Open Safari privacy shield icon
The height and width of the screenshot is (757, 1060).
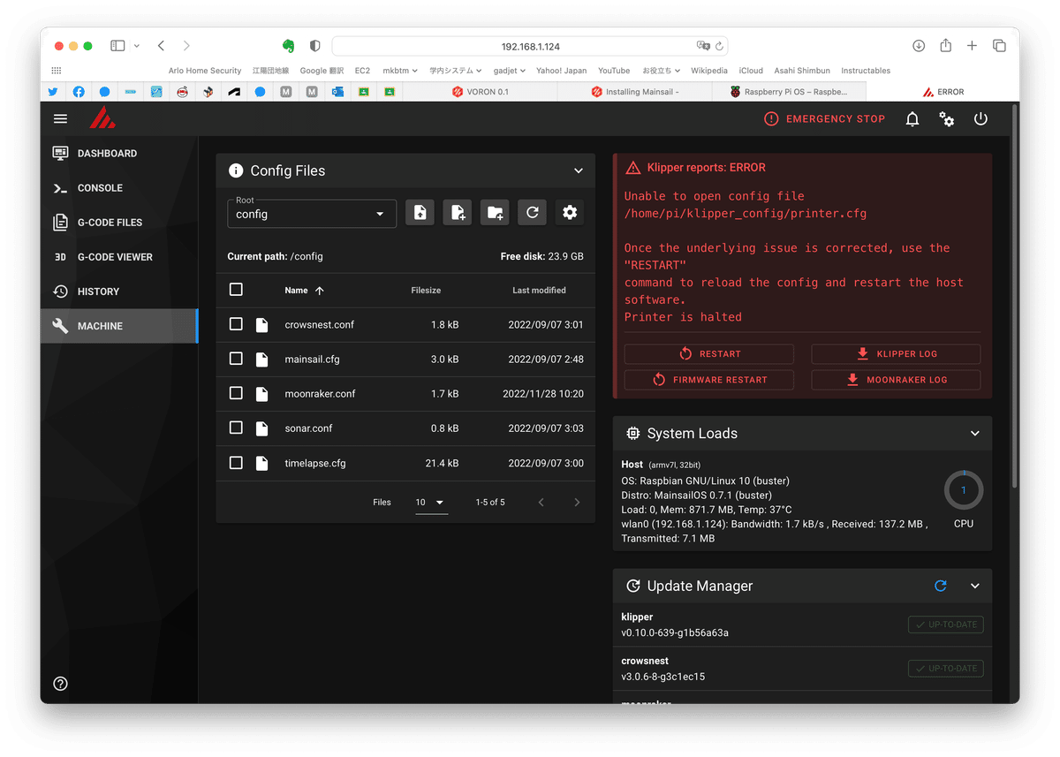[314, 46]
